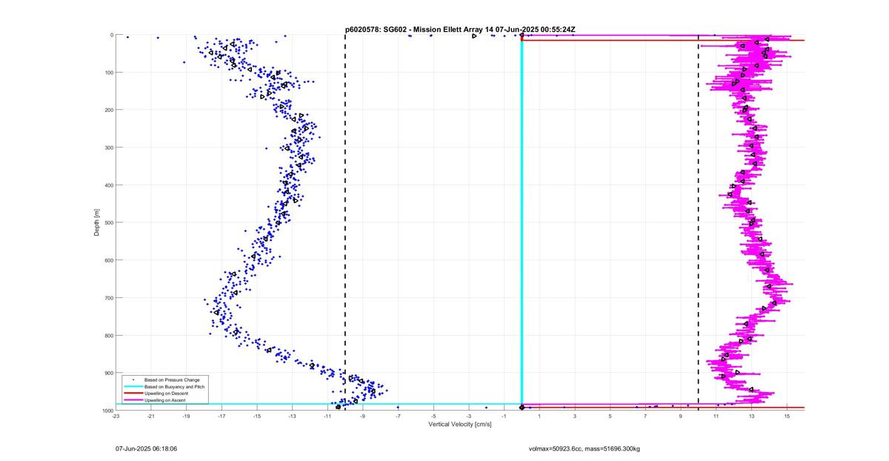Click the footer timestamp '07-Jun-2025 06:18:06'
The width and height of the screenshot is (889, 461).
pyautogui.click(x=146, y=448)
